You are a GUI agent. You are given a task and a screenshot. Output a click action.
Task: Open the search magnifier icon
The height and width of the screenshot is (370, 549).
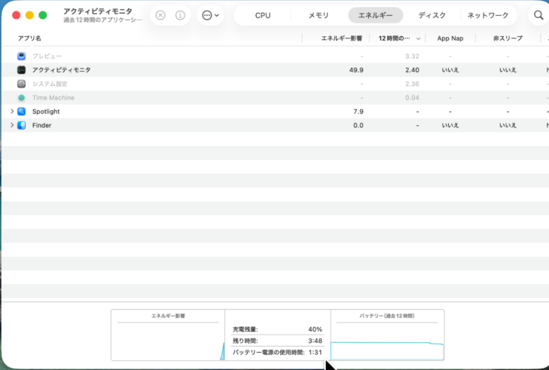(538, 15)
